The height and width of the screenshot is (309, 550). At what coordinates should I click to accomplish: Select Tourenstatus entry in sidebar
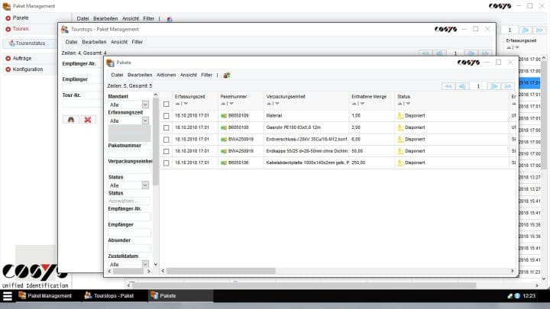click(x=30, y=43)
